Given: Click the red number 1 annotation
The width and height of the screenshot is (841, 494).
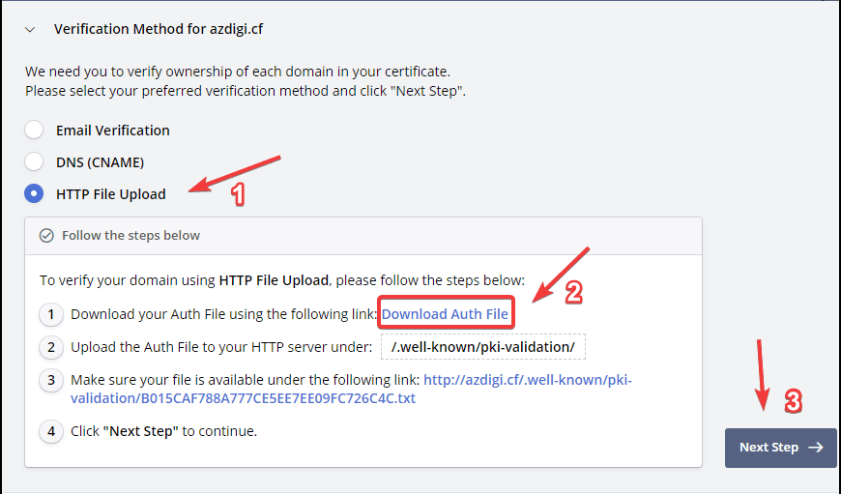Looking at the screenshot, I should coord(238,194).
